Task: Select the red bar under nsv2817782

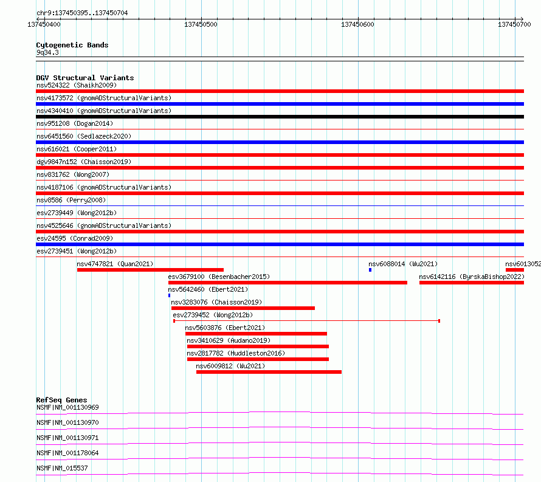Action: tap(258, 359)
